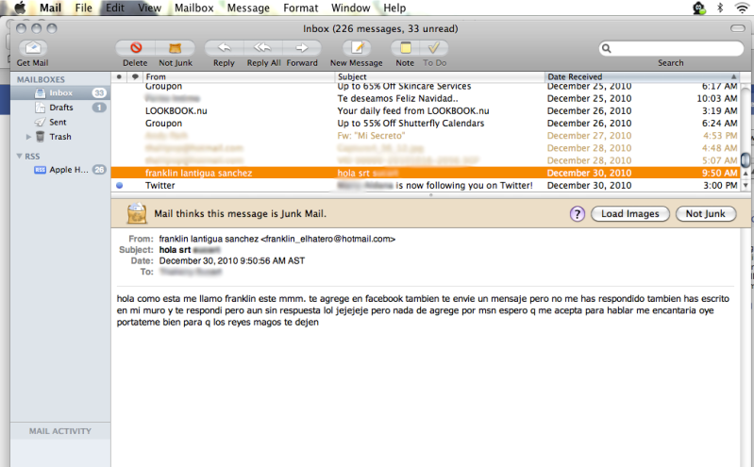The height and width of the screenshot is (467, 754).
Task: Click the Get Mail toolbar icon
Action: (34, 48)
